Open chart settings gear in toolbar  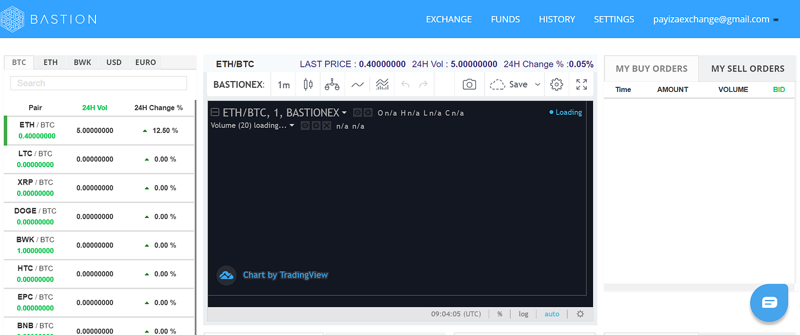(x=557, y=84)
